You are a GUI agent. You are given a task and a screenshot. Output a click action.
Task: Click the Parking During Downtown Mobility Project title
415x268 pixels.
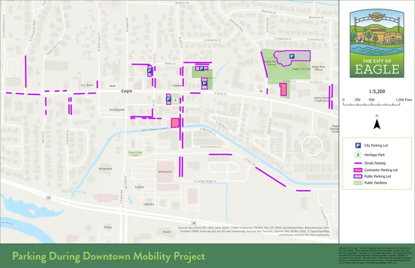(x=108, y=256)
